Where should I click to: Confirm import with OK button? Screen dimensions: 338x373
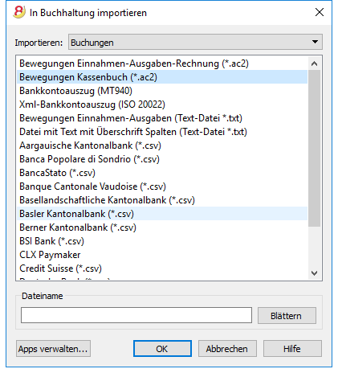(x=162, y=349)
